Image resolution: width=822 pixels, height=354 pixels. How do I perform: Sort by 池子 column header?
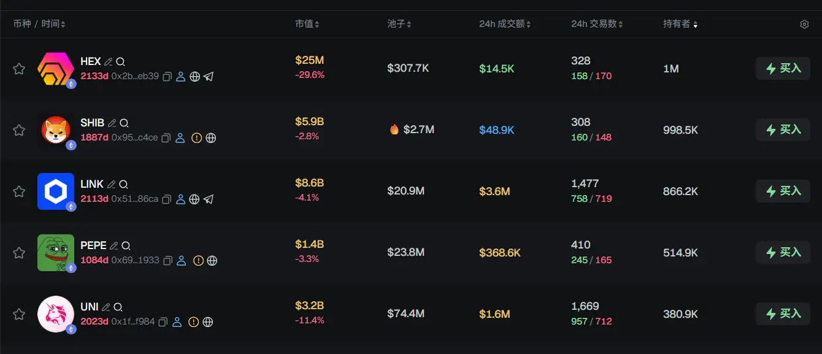(399, 24)
